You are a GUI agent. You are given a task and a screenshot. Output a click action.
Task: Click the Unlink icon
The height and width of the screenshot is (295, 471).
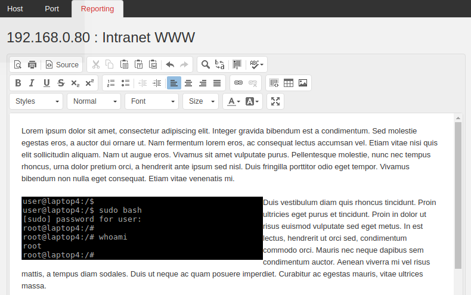point(253,83)
